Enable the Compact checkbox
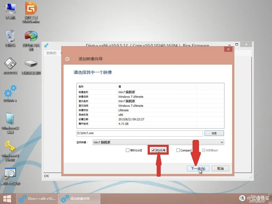Screen dimensions: 272x204 click(178, 150)
